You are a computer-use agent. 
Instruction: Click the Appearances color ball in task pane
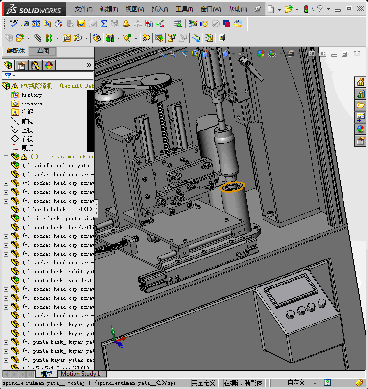click(361, 129)
